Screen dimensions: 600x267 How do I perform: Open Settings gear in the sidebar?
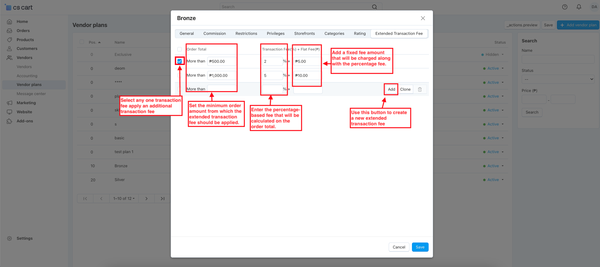(9, 238)
